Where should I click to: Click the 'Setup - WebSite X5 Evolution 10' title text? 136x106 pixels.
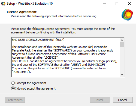coord(30,4)
